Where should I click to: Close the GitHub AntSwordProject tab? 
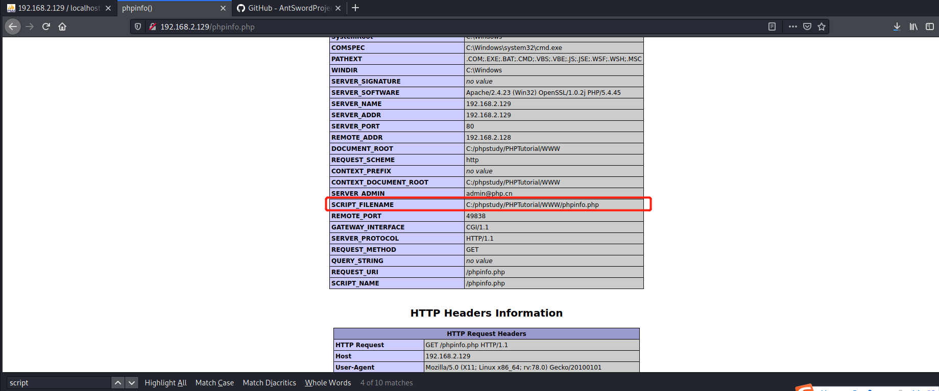click(338, 8)
